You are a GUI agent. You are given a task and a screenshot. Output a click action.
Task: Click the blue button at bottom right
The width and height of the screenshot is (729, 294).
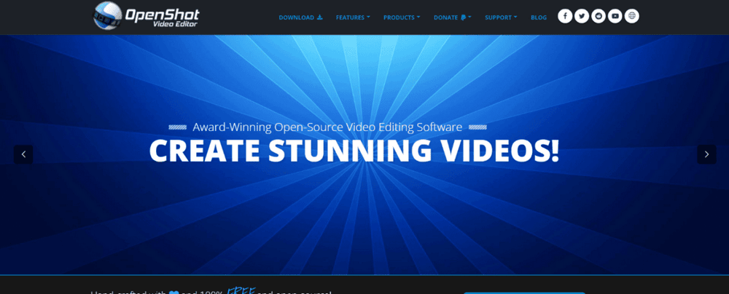(523, 291)
